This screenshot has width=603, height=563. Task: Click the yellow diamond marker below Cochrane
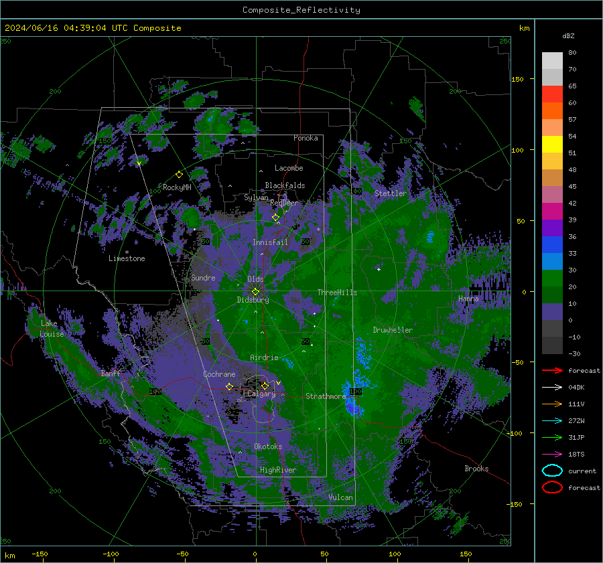(229, 386)
